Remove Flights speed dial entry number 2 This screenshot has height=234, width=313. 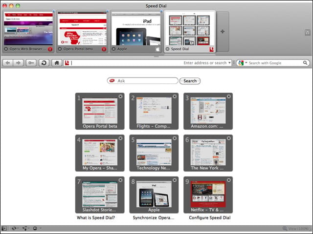(x=175, y=97)
